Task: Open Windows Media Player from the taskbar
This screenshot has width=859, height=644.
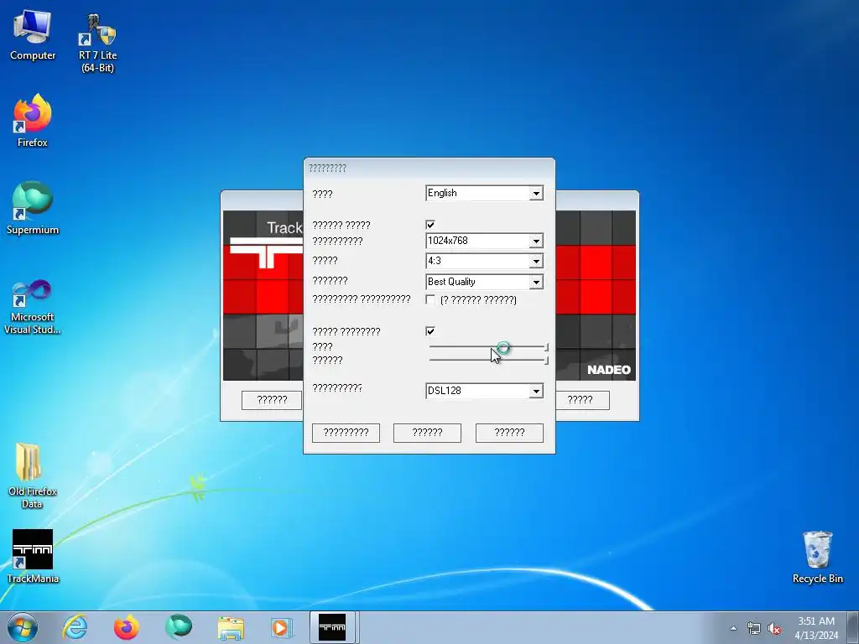Action: (x=282, y=627)
